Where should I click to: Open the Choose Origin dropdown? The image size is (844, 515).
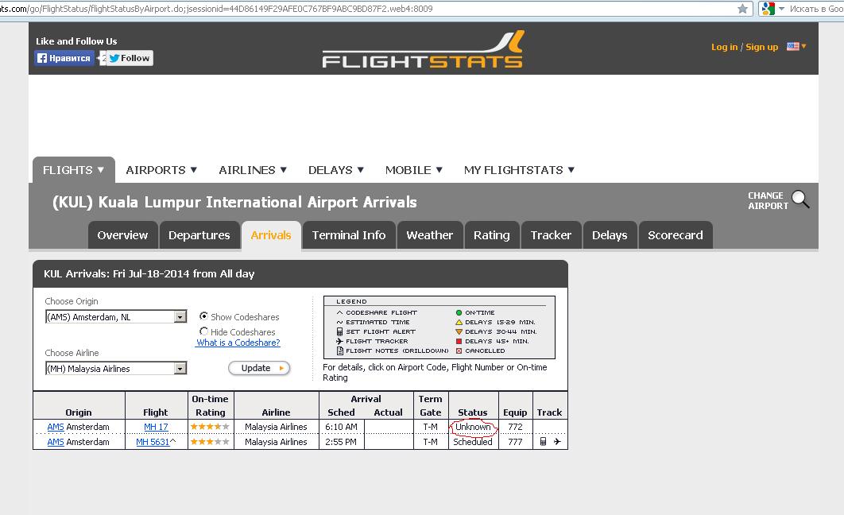click(116, 316)
